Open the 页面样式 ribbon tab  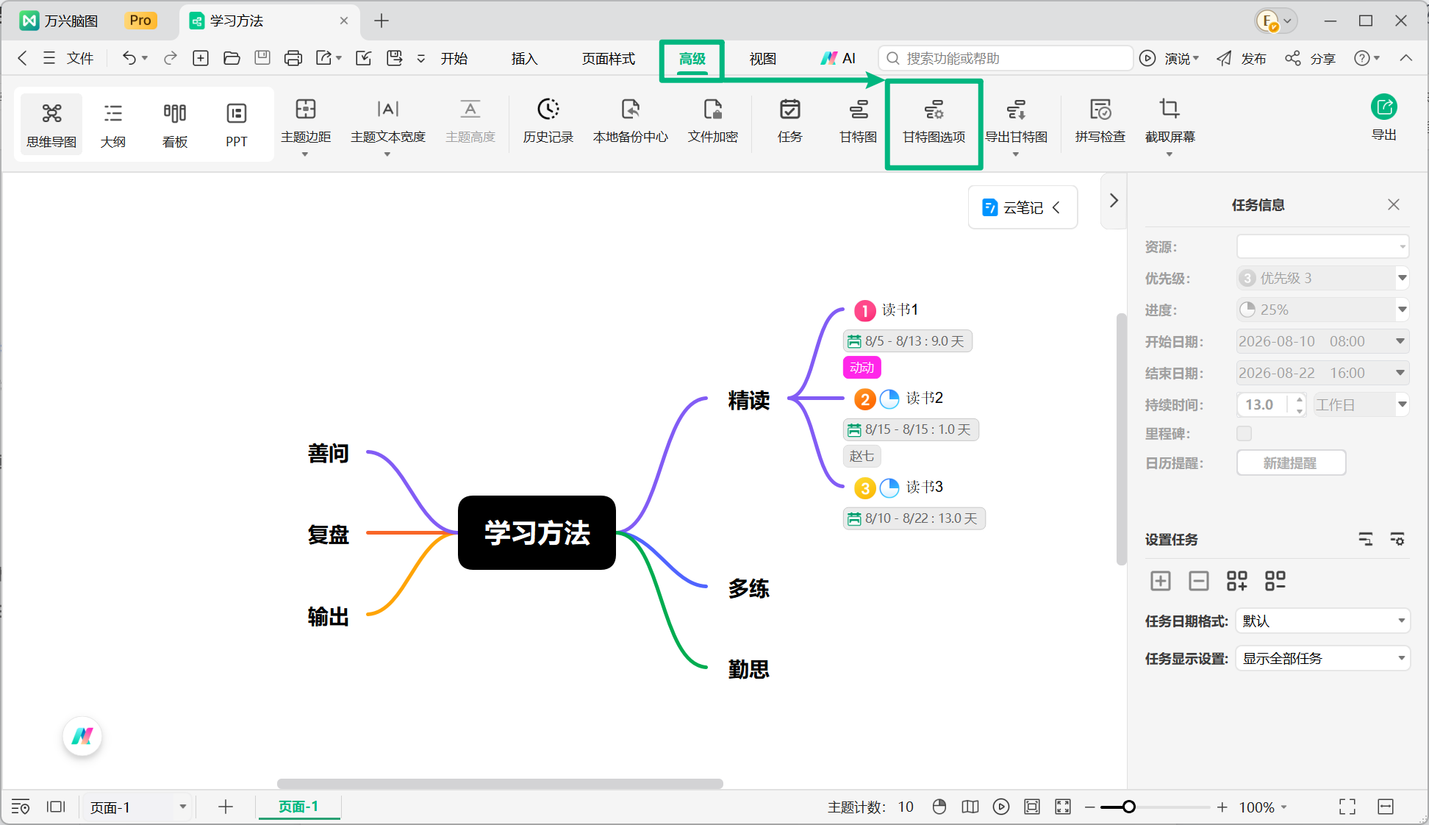tap(609, 58)
